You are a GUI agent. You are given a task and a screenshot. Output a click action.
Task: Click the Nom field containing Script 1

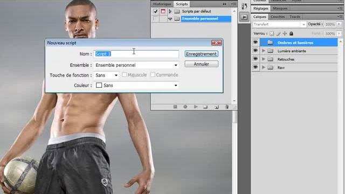[136, 54]
